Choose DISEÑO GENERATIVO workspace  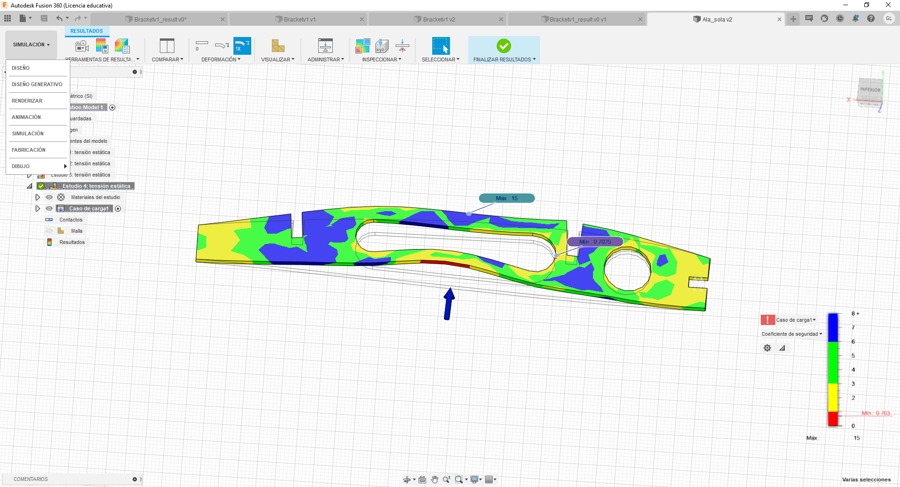[37, 84]
